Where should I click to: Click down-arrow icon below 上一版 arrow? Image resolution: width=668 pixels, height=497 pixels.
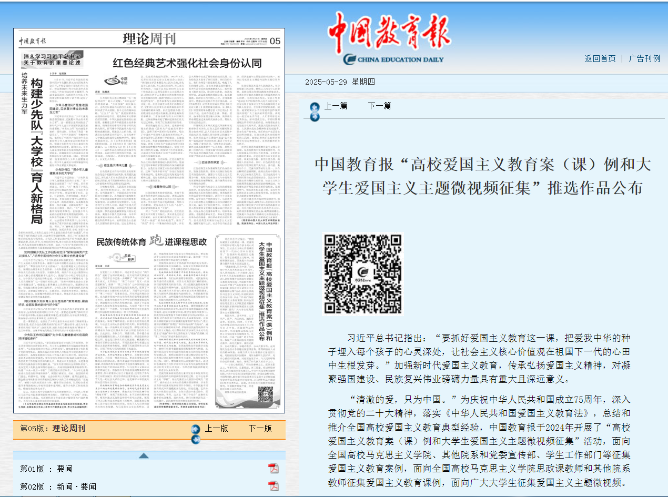coord(196,440)
